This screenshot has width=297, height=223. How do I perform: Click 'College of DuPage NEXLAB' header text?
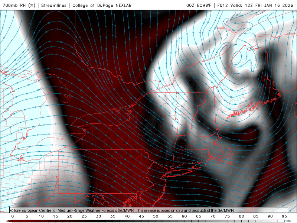102,5
